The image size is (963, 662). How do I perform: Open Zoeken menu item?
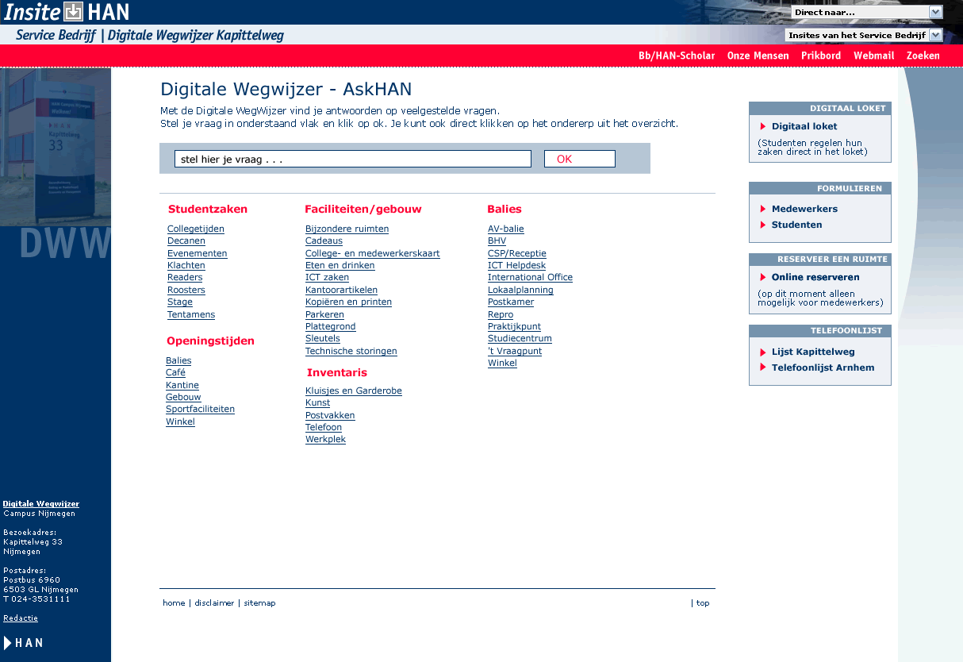click(923, 56)
